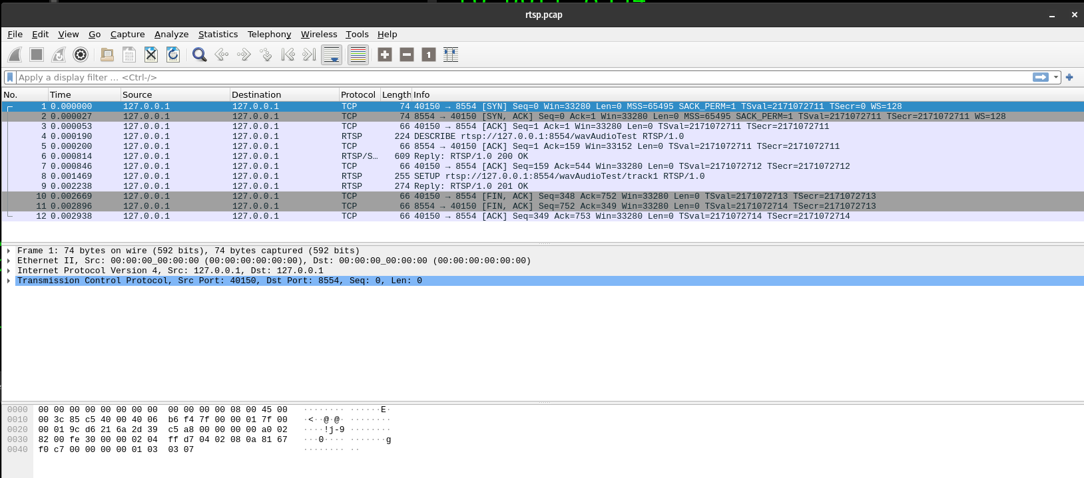Open the Telephony menu
The height and width of the screenshot is (478, 1084).
[269, 35]
